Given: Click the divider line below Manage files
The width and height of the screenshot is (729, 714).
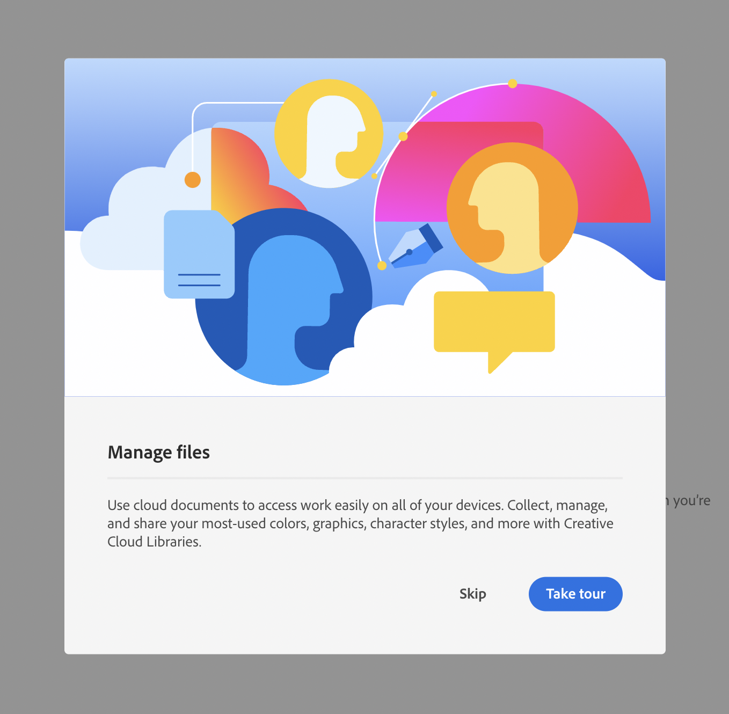Looking at the screenshot, I should coord(365,478).
